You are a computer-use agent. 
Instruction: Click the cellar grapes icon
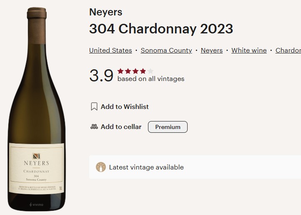(x=94, y=127)
